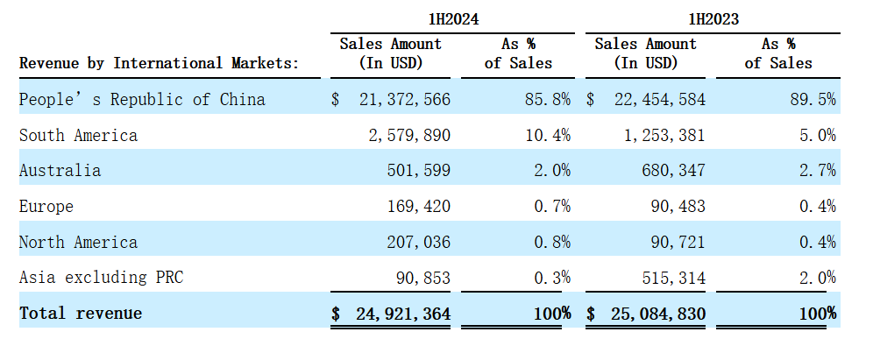Click the 207,036 North America sales value

pyautogui.click(x=419, y=242)
